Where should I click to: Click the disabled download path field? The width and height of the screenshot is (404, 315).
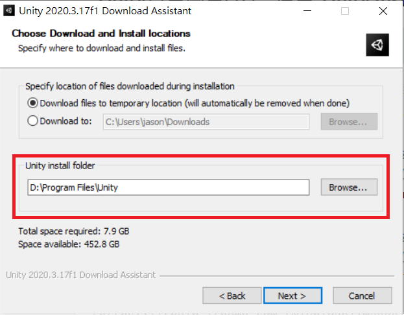click(x=206, y=122)
